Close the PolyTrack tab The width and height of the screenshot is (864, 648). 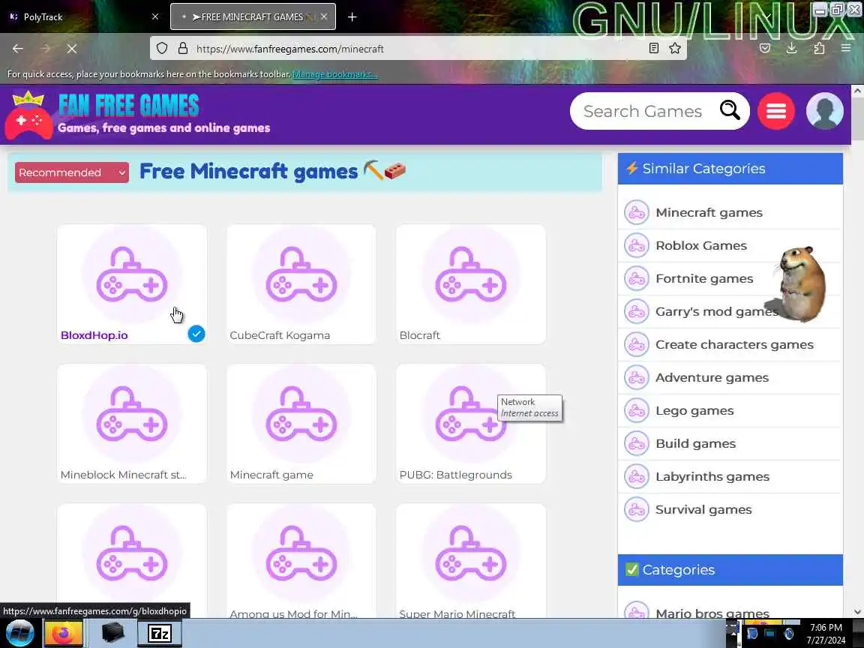click(155, 17)
